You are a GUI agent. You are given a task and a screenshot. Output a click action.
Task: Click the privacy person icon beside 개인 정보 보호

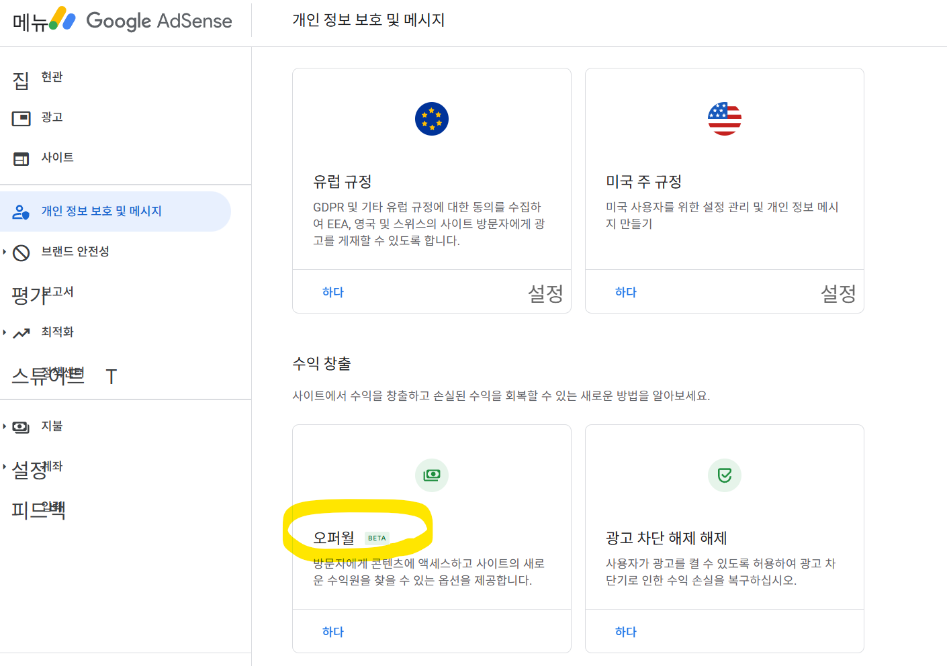(21, 210)
